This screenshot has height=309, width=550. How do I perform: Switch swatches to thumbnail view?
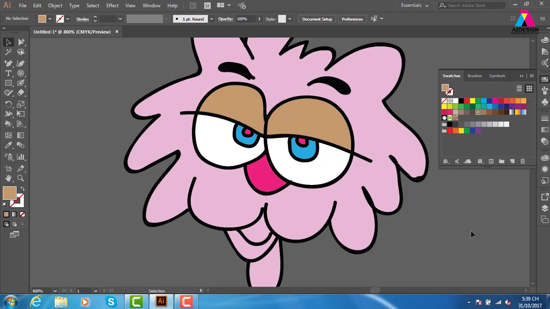click(x=529, y=88)
